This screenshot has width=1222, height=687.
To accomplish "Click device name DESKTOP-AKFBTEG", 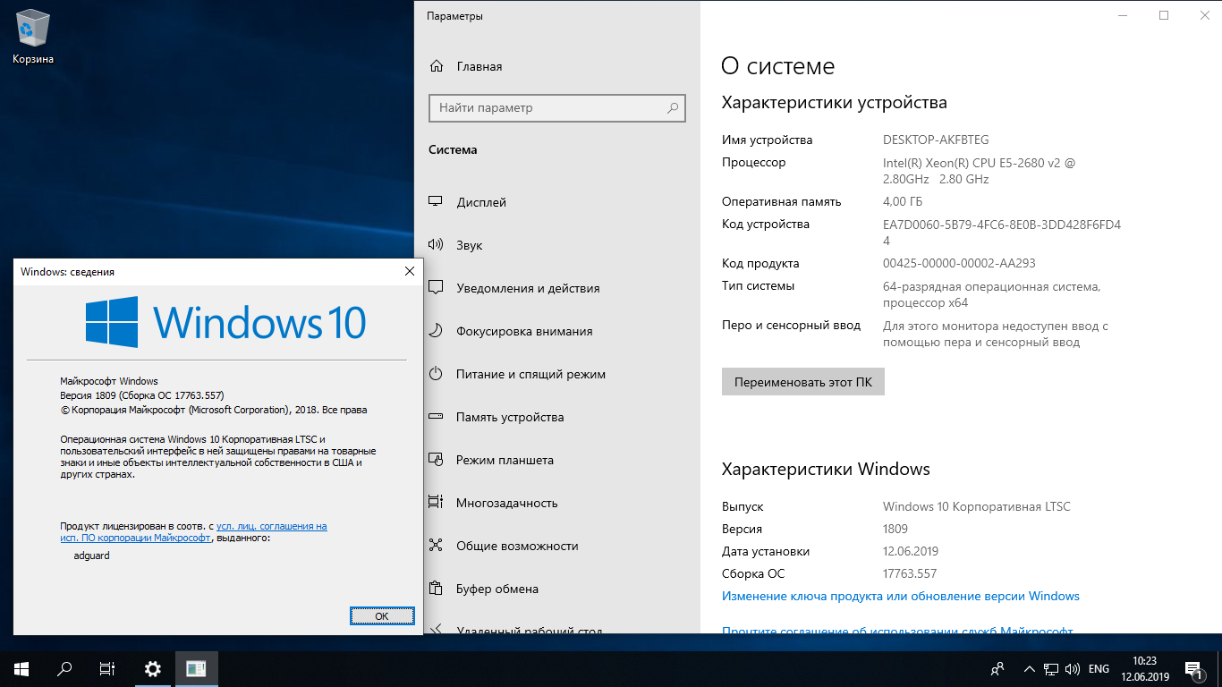I will point(936,140).
